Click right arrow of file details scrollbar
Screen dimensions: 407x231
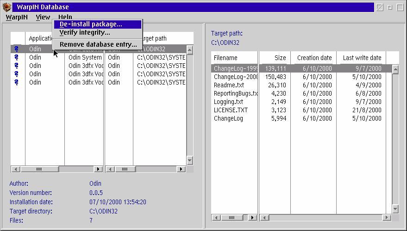point(387,218)
